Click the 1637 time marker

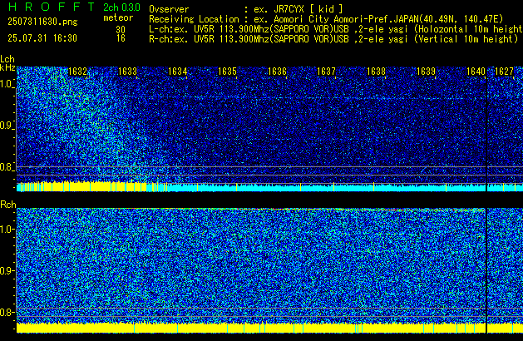click(326, 72)
